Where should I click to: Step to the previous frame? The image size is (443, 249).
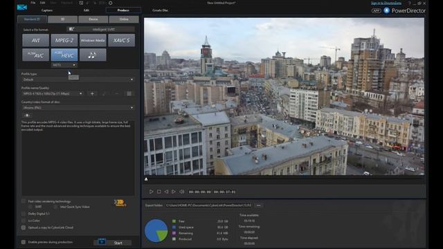pos(166,192)
